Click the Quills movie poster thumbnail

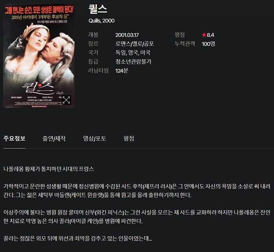coord(39,56)
